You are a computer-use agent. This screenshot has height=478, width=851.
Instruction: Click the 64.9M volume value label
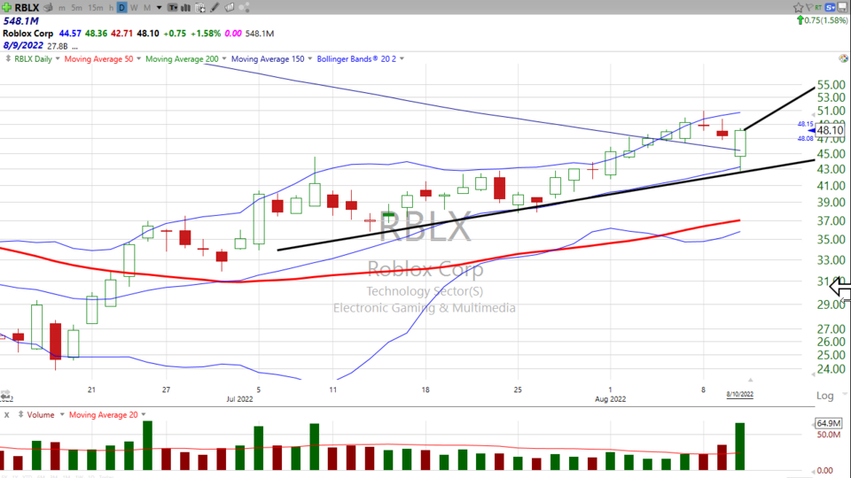829,423
